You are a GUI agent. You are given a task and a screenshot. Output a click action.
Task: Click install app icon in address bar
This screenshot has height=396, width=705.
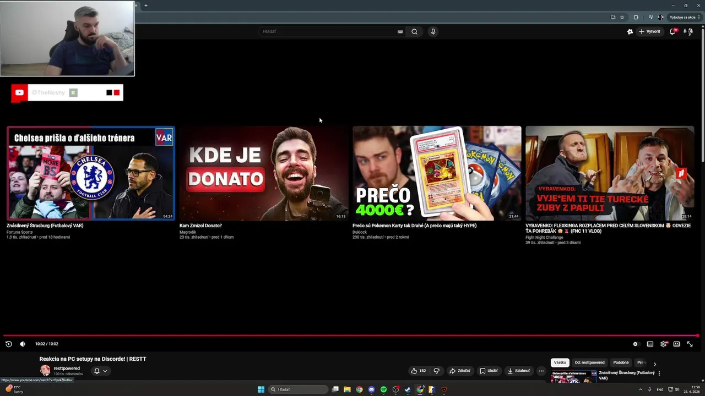(x=613, y=17)
